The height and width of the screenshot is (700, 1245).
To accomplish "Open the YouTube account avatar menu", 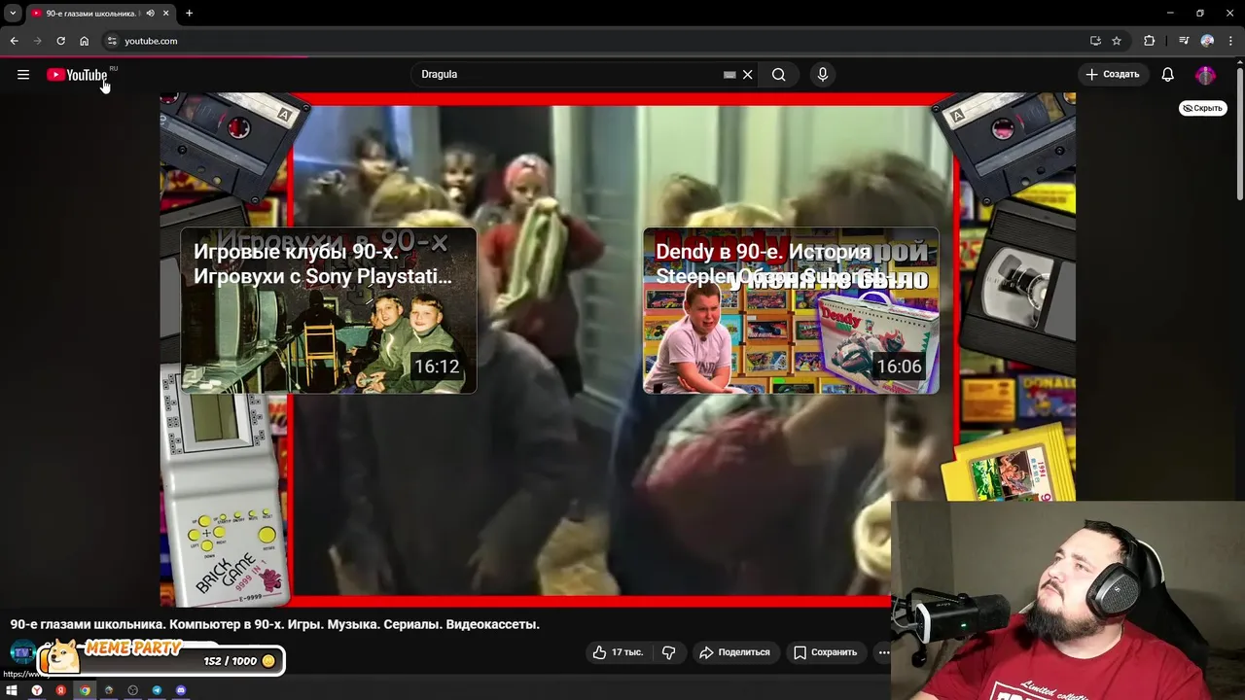I will point(1205,75).
